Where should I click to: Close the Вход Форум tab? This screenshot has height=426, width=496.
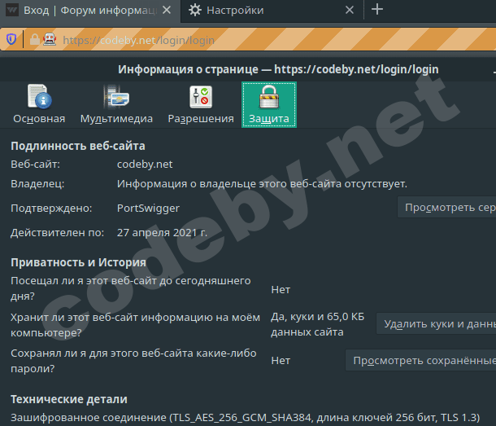point(167,10)
